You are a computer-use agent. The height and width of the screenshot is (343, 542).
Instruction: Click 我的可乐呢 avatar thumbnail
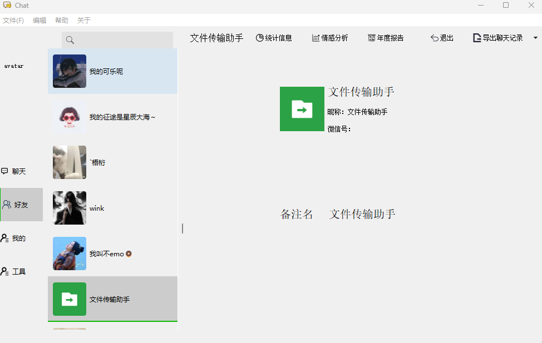[70, 71]
